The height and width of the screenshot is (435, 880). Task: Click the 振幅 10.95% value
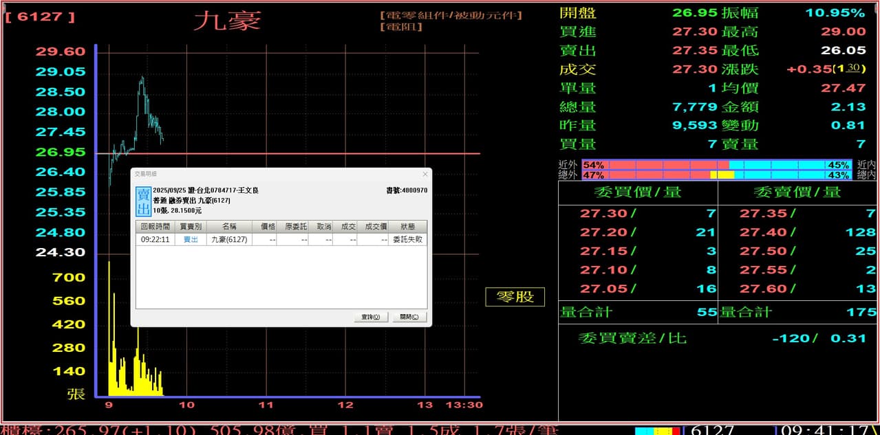[x=835, y=12]
